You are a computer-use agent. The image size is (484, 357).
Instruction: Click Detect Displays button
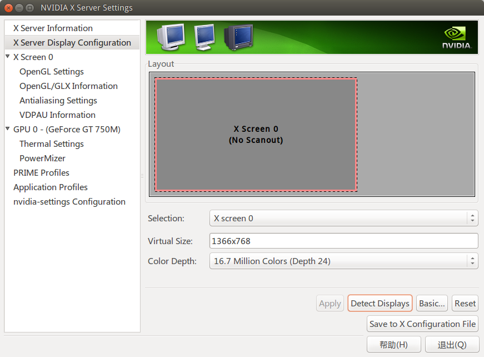pyautogui.click(x=380, y=304)
